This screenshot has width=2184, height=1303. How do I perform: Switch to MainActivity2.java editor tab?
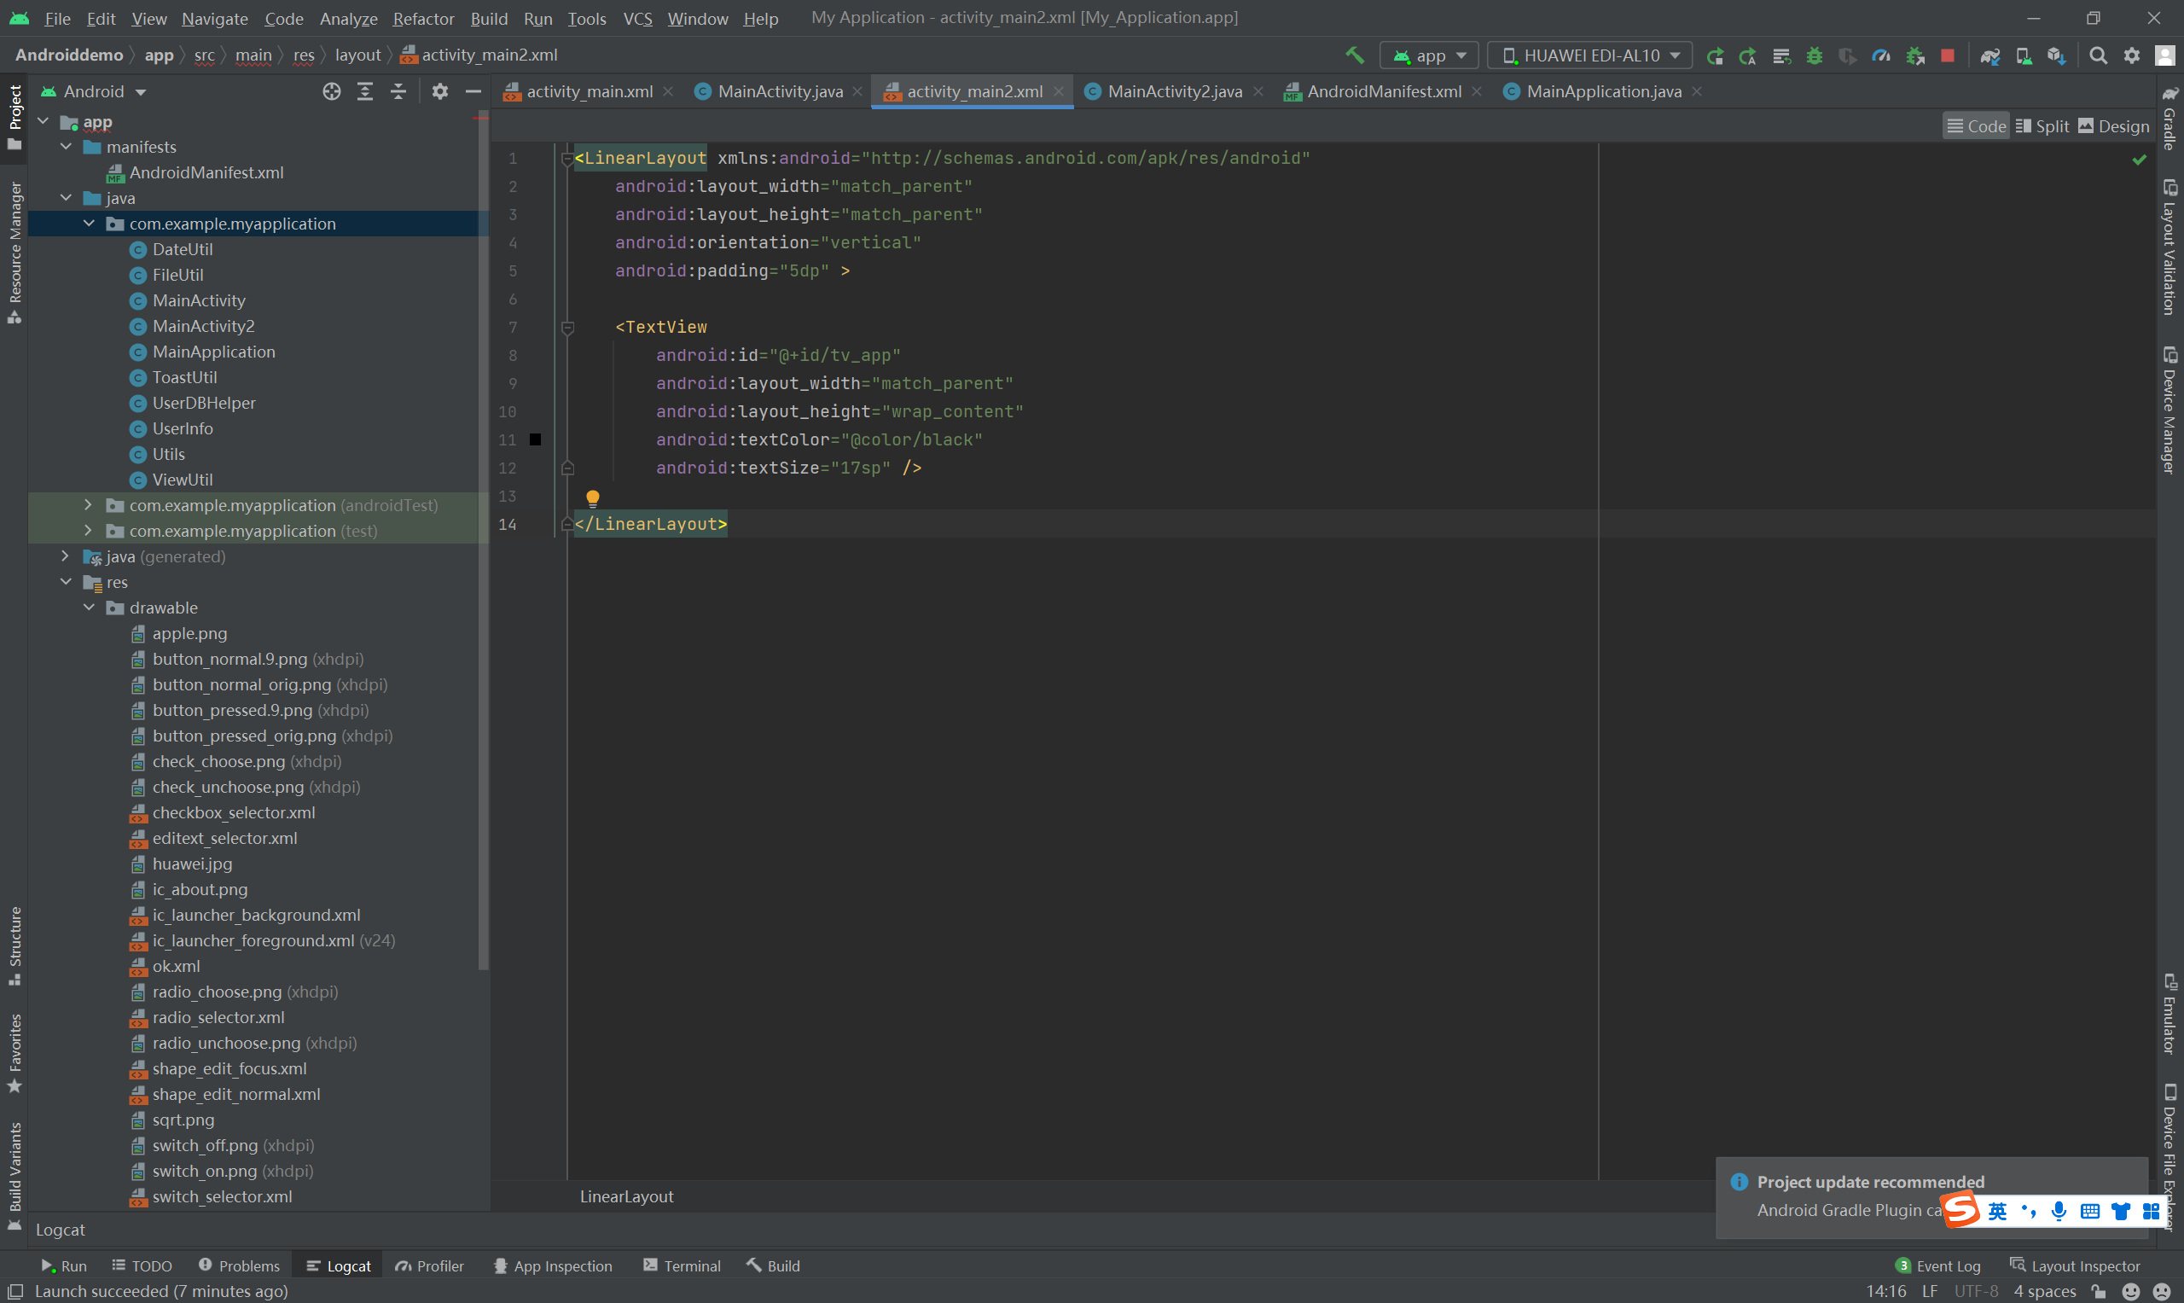click(x=1174, y=91)
